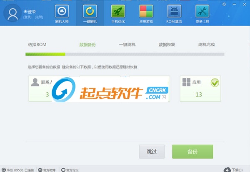Viewport: 250px width, 172px height.
Task: Select the 一键刷机 step label
Action: pyautogui.click(x=127, y=45)
